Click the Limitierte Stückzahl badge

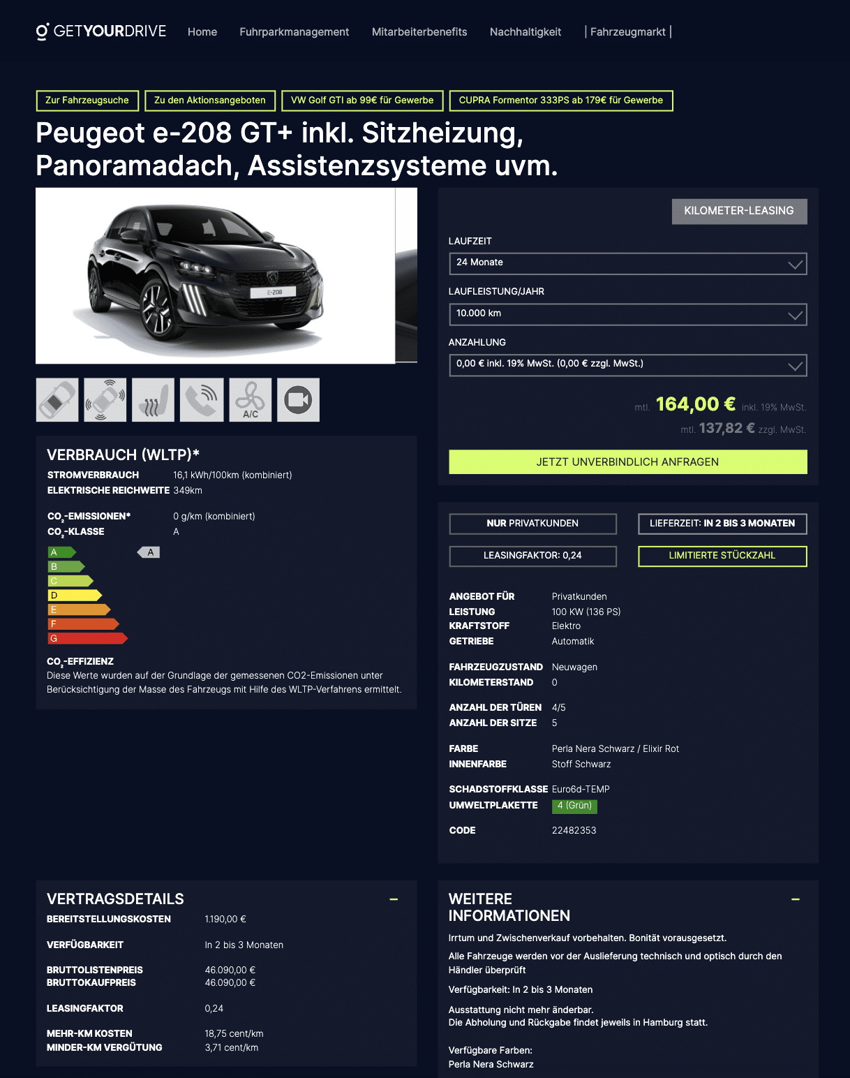tap(722, 556)
